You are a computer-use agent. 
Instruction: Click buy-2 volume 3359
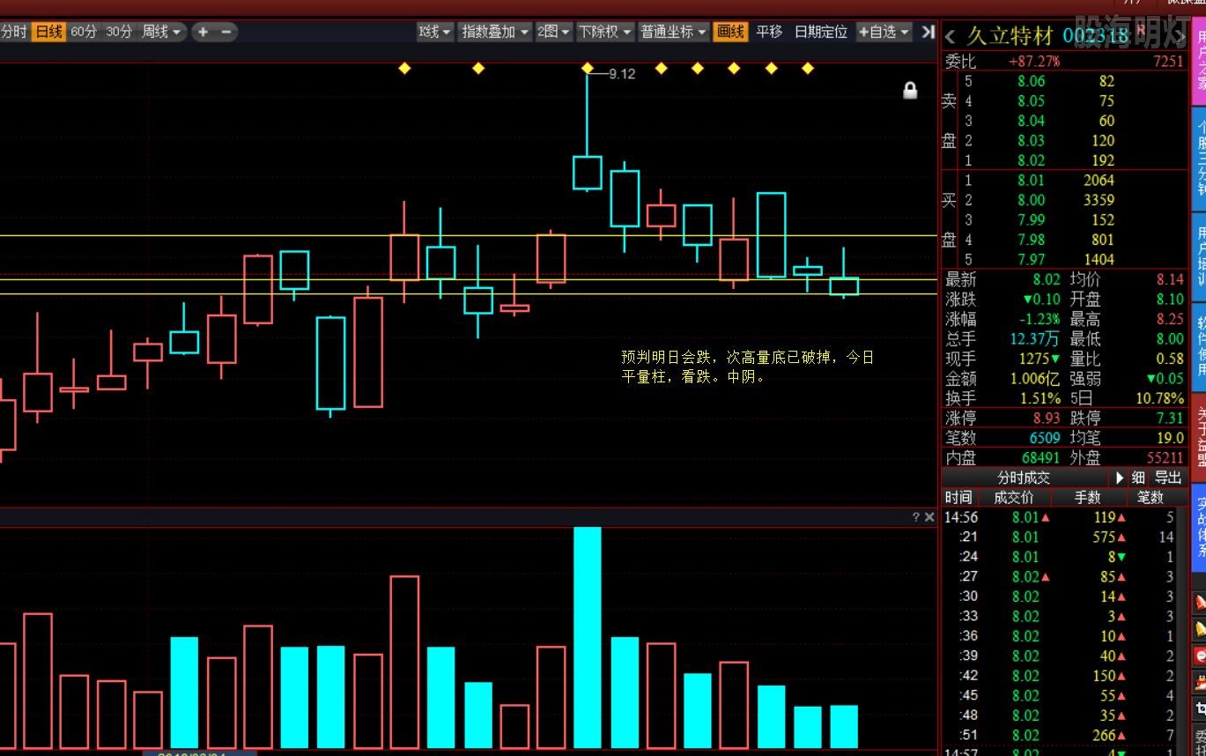1098,200
